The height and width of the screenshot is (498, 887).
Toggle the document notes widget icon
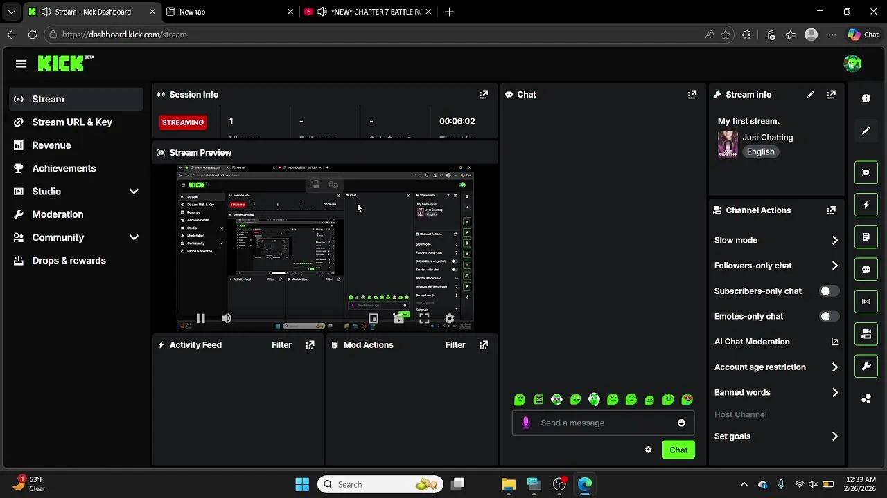pos(866,237)
